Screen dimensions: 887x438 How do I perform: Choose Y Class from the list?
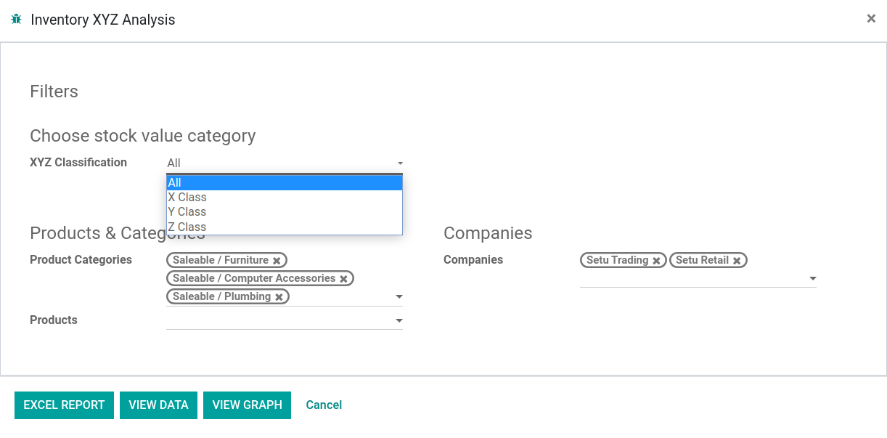[285, 212]
